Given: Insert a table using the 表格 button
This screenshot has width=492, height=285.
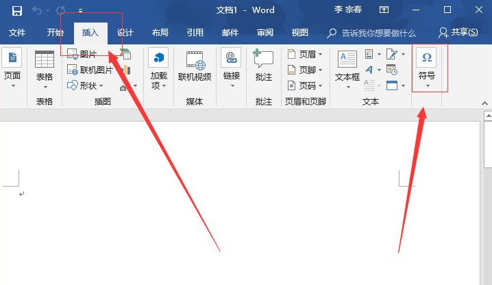Looking at the screenshot, I should [x=45, y=70].
